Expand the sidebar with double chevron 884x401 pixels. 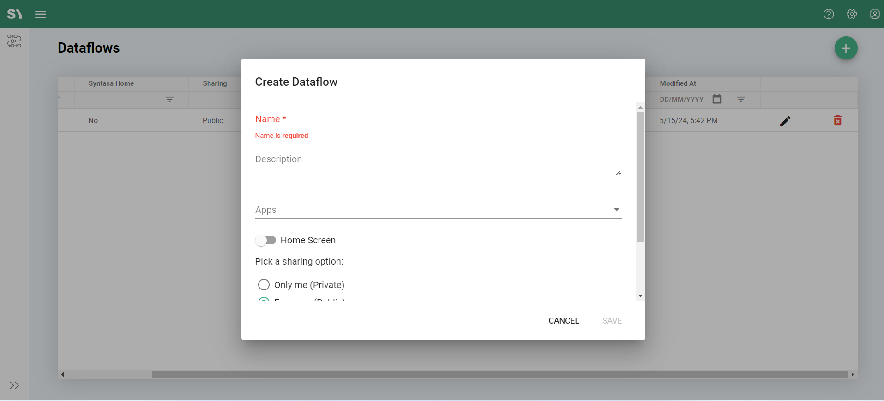[x=14, y=385]
